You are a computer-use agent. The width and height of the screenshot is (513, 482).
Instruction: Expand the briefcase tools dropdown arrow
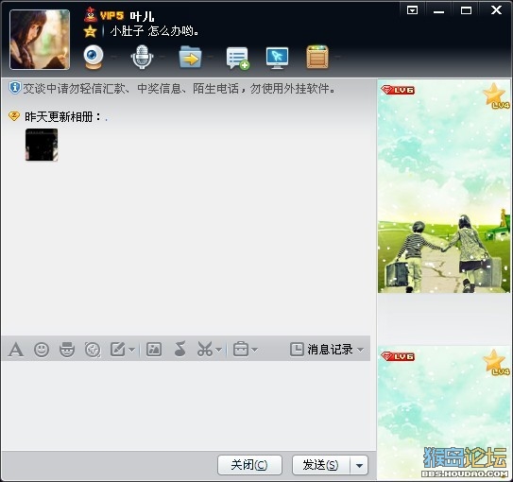pyautogui.click(x=255, y=350)
